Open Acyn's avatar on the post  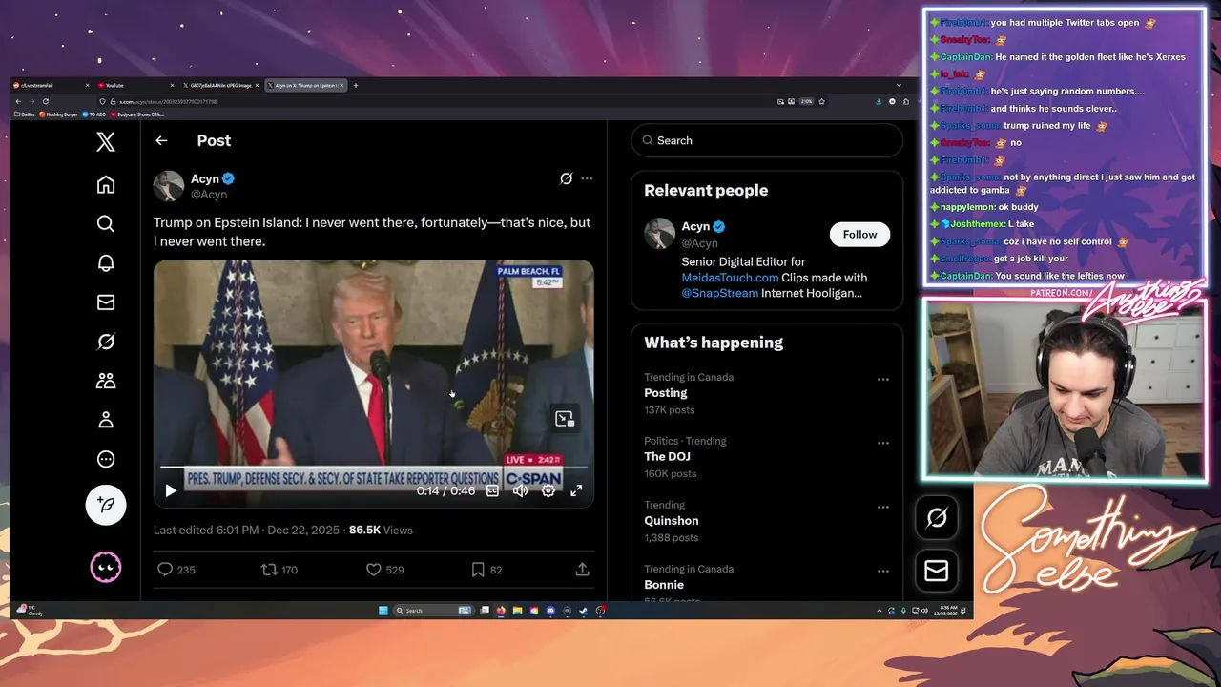(169, 186)
